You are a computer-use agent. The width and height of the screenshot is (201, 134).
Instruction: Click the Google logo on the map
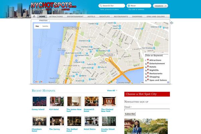tap(38, 81)
